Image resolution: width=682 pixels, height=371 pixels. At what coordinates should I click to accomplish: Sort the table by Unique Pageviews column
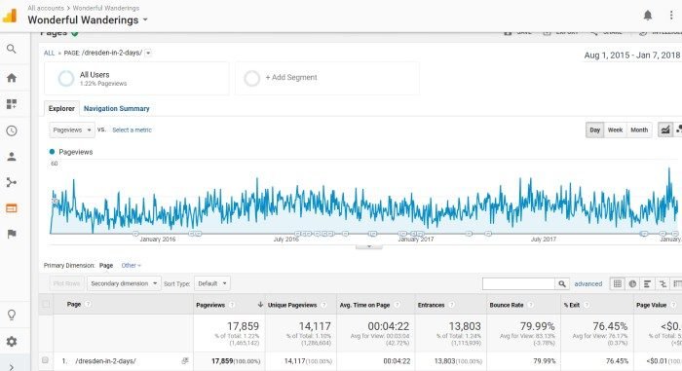click(292, 305)
